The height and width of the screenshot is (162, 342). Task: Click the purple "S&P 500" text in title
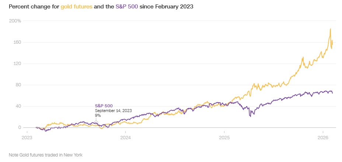[126, 7]
